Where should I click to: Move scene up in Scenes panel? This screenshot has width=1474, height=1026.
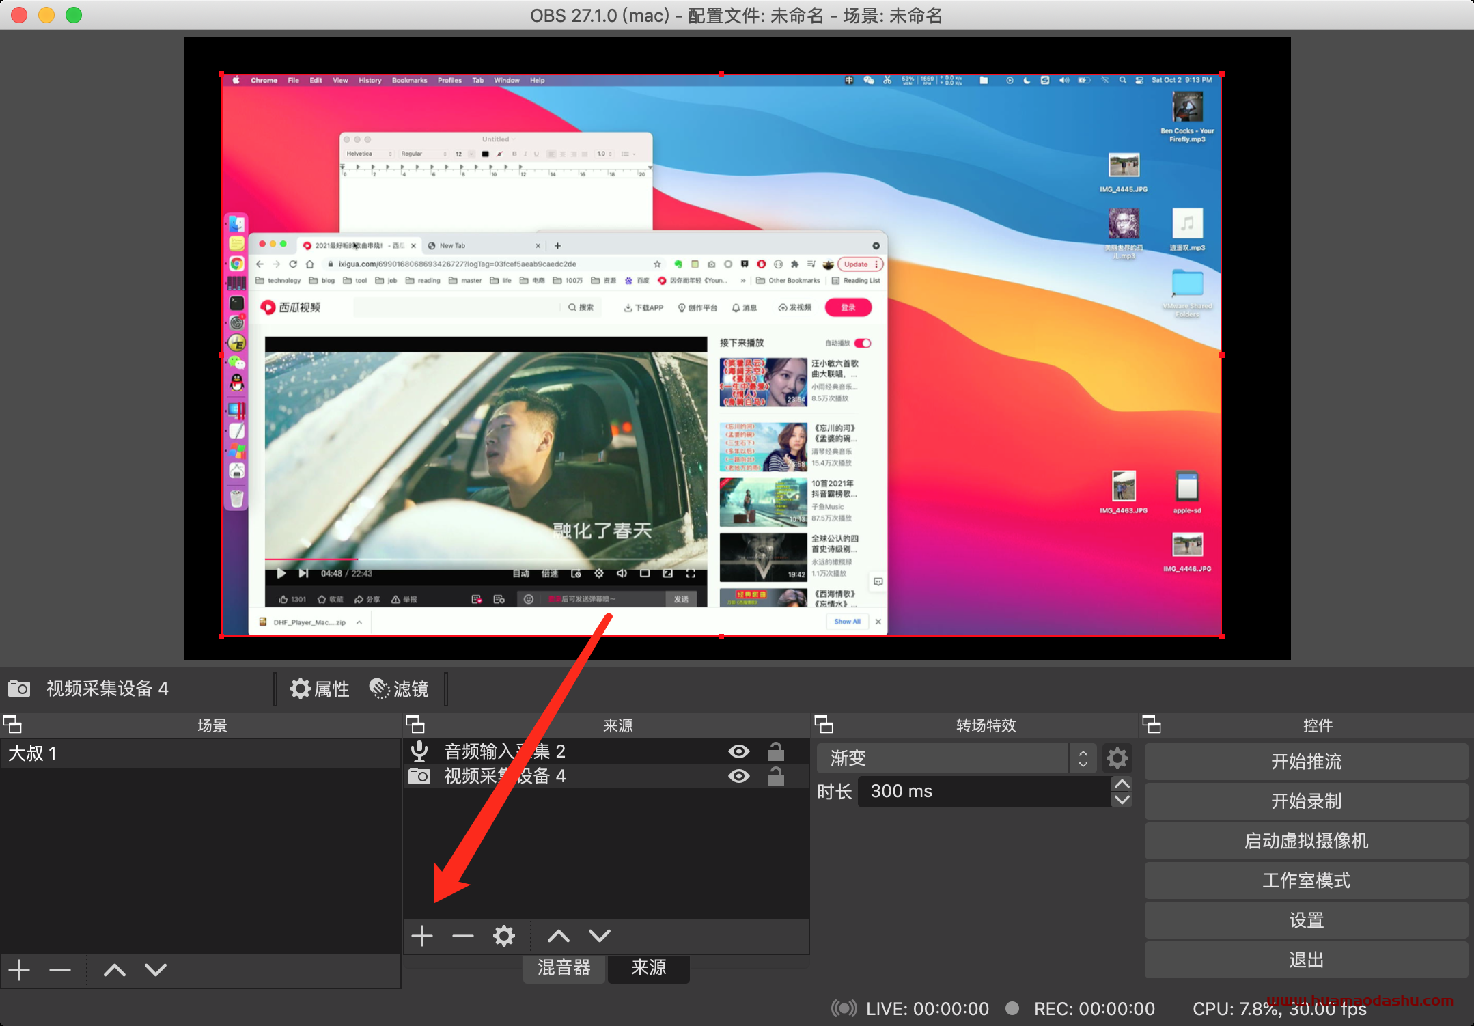click(x=115, y=970)
